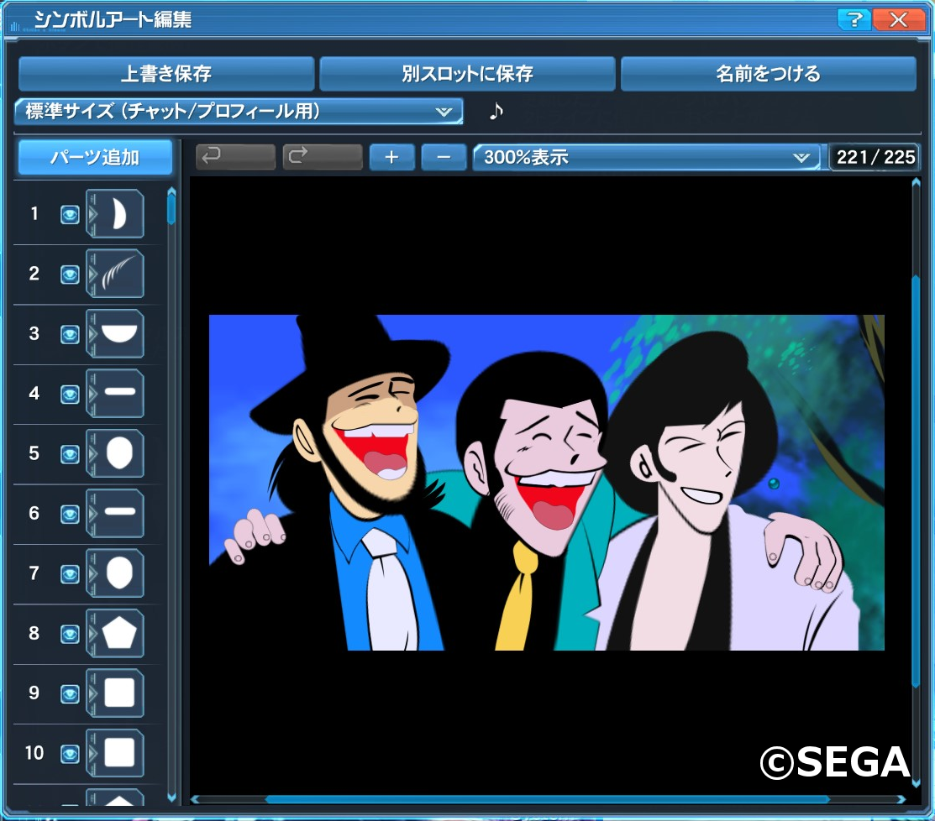Click 名前をつける button
This screenshot has width=935, height=821.
[769, 73]
